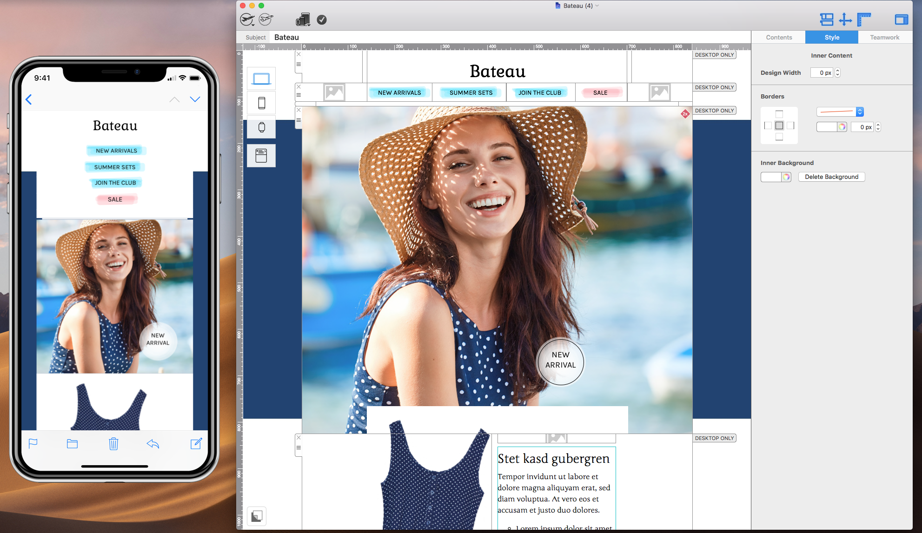922x533 pixels.
Task: Tap SALE link in phone preview
Action: tap(115, 199)
